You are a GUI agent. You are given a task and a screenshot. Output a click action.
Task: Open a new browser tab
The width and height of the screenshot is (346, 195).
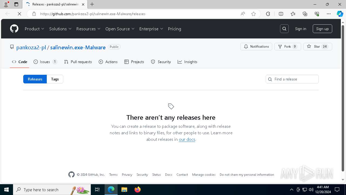click(x=92, y=4)
